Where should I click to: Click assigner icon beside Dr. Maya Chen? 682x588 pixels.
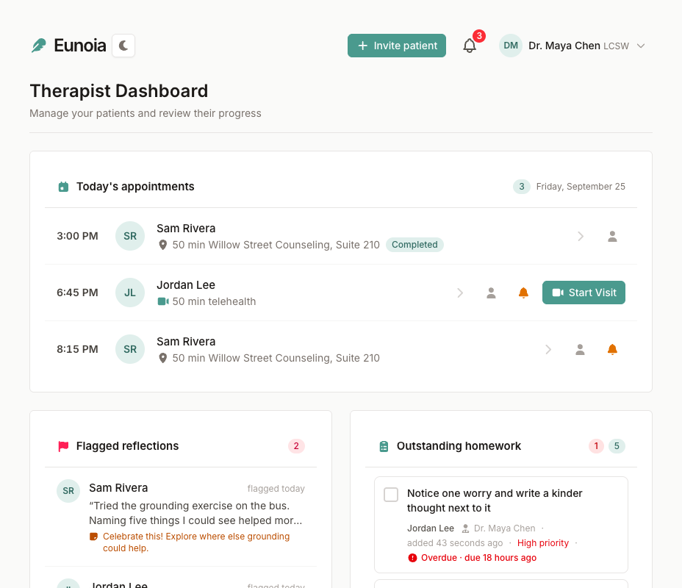(465, 528)
